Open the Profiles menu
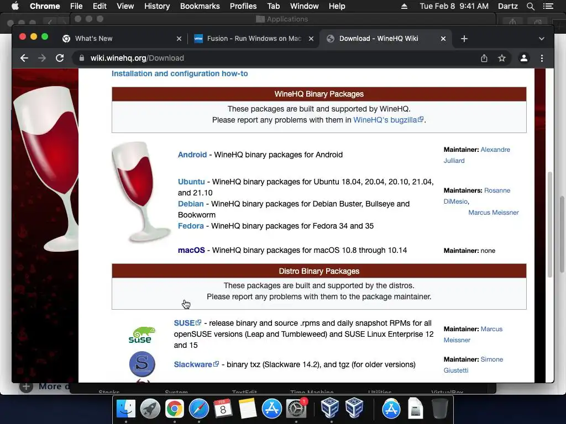The width and height of the screenshot is (566, 424). (243, 6)
